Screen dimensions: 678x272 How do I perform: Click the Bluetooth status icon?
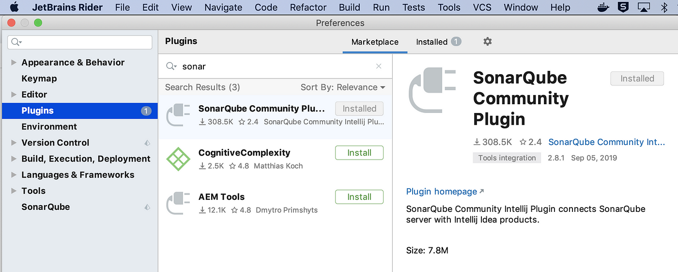664,7
